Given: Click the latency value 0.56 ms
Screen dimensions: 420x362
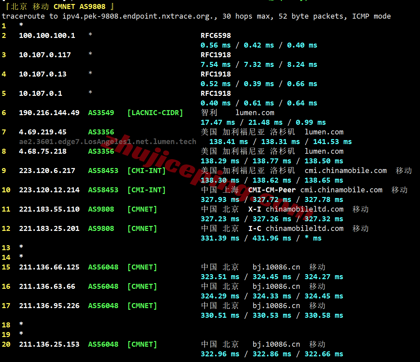Looking at the screenshot, I should point(216,45).
